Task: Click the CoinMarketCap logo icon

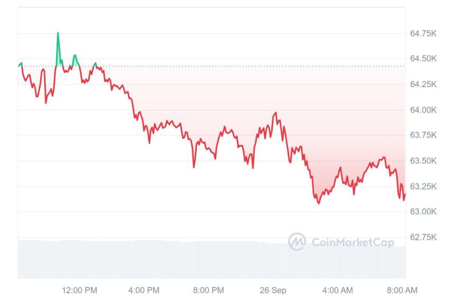Action: click(297, 242)
